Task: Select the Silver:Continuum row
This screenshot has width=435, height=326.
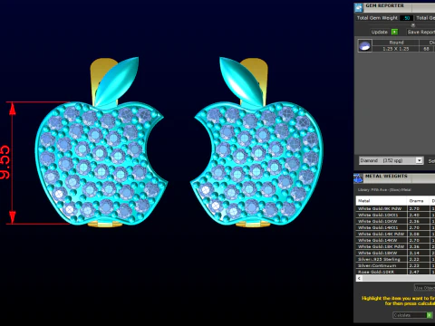Action: [x=395, y=265]
